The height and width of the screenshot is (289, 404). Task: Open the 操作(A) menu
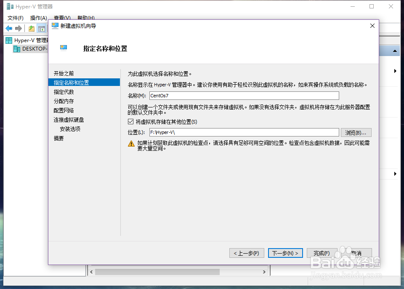pos(39,18)
